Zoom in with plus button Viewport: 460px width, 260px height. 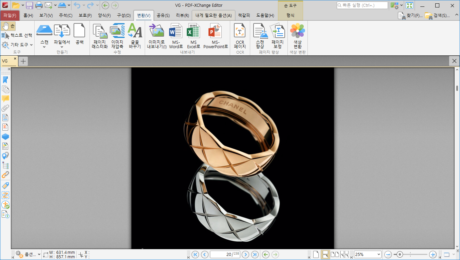pos(433,254)
